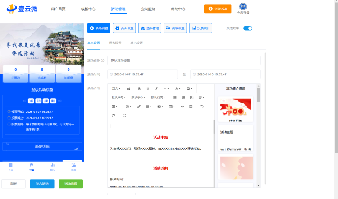338x199 pixels.
Task: Open the text color picker dropdown
Action: [x=178, y=88]
